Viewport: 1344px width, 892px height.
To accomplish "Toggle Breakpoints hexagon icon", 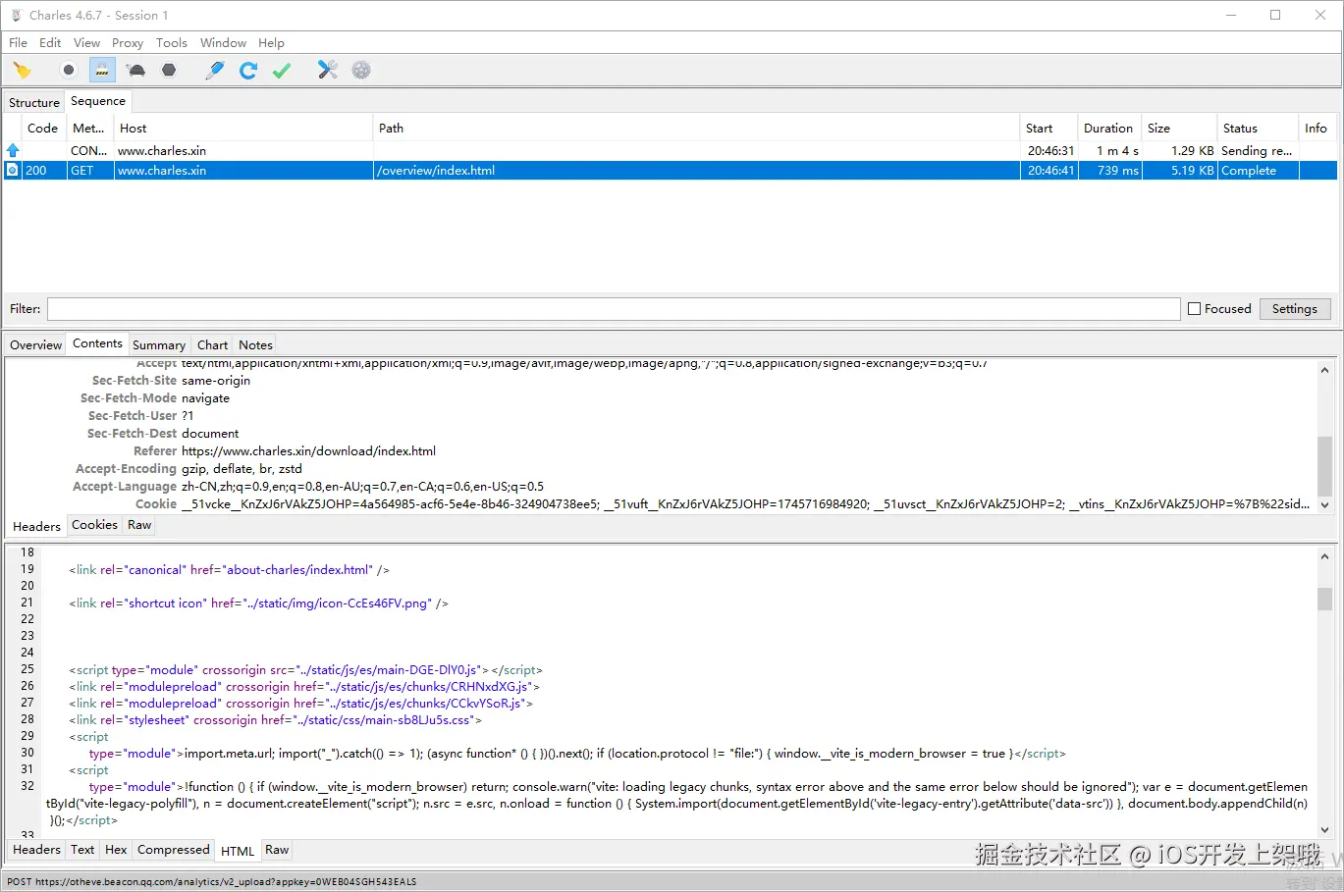I will pos(169,70).
